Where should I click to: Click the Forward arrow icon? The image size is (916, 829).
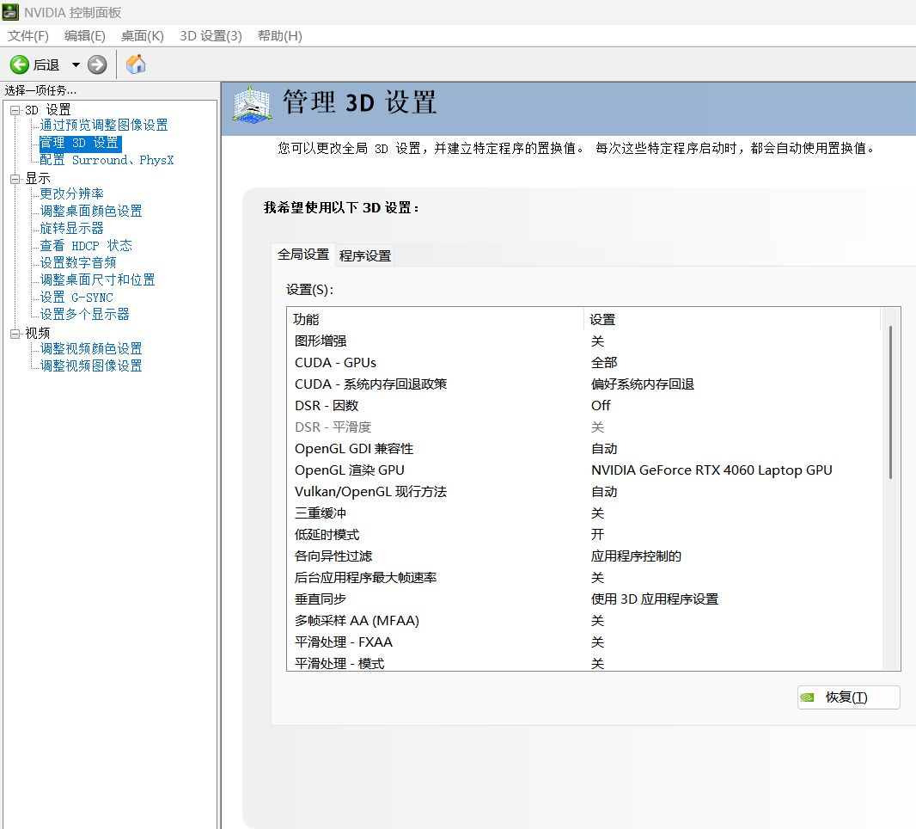98,64
